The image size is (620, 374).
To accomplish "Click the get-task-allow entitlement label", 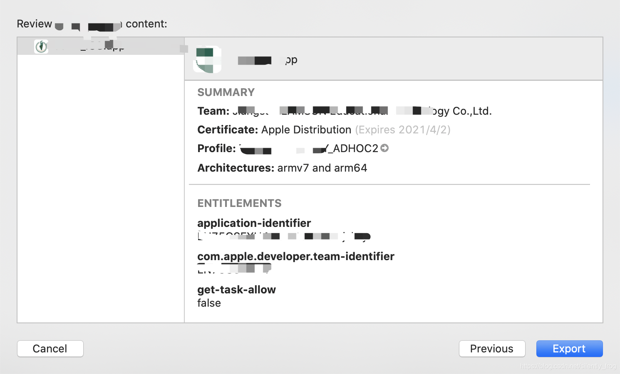I will (x=236, y=290).
